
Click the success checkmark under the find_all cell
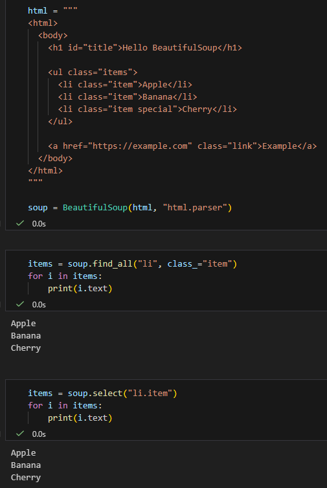(x=20, y=304)
